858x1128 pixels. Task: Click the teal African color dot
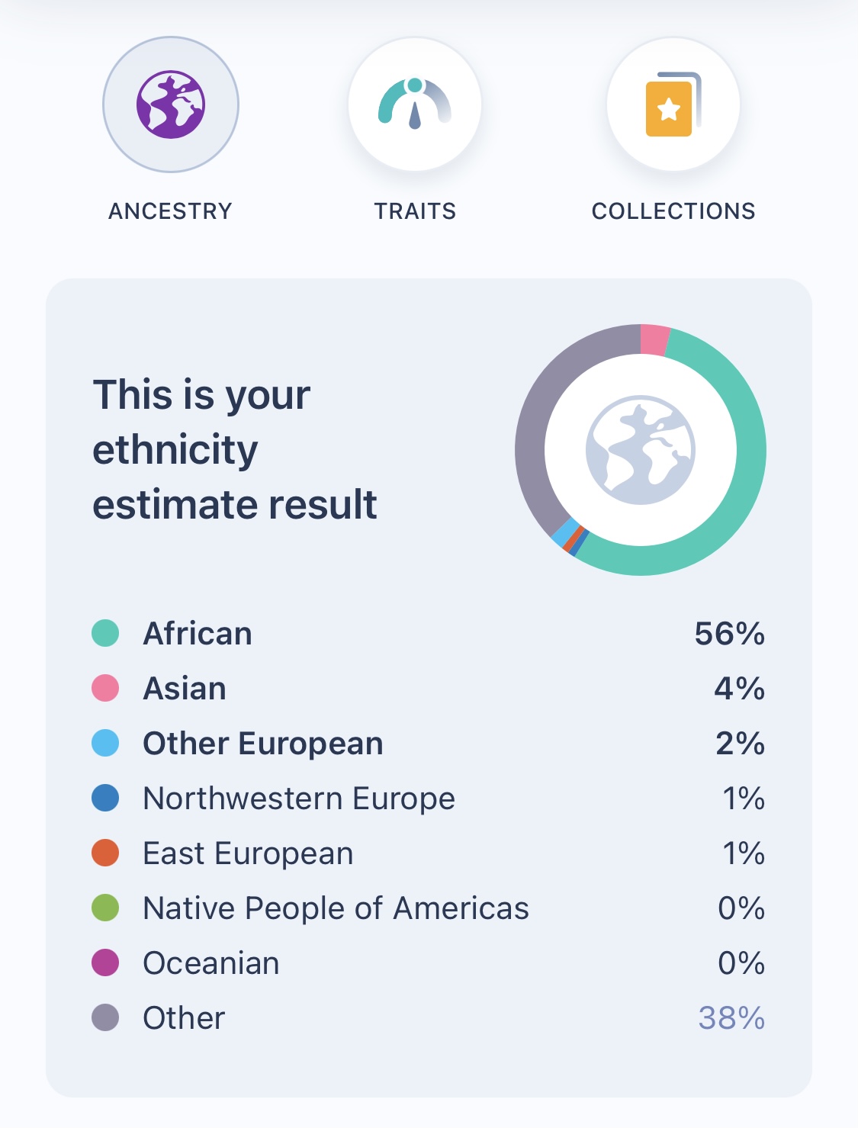(x=105, y=633)
